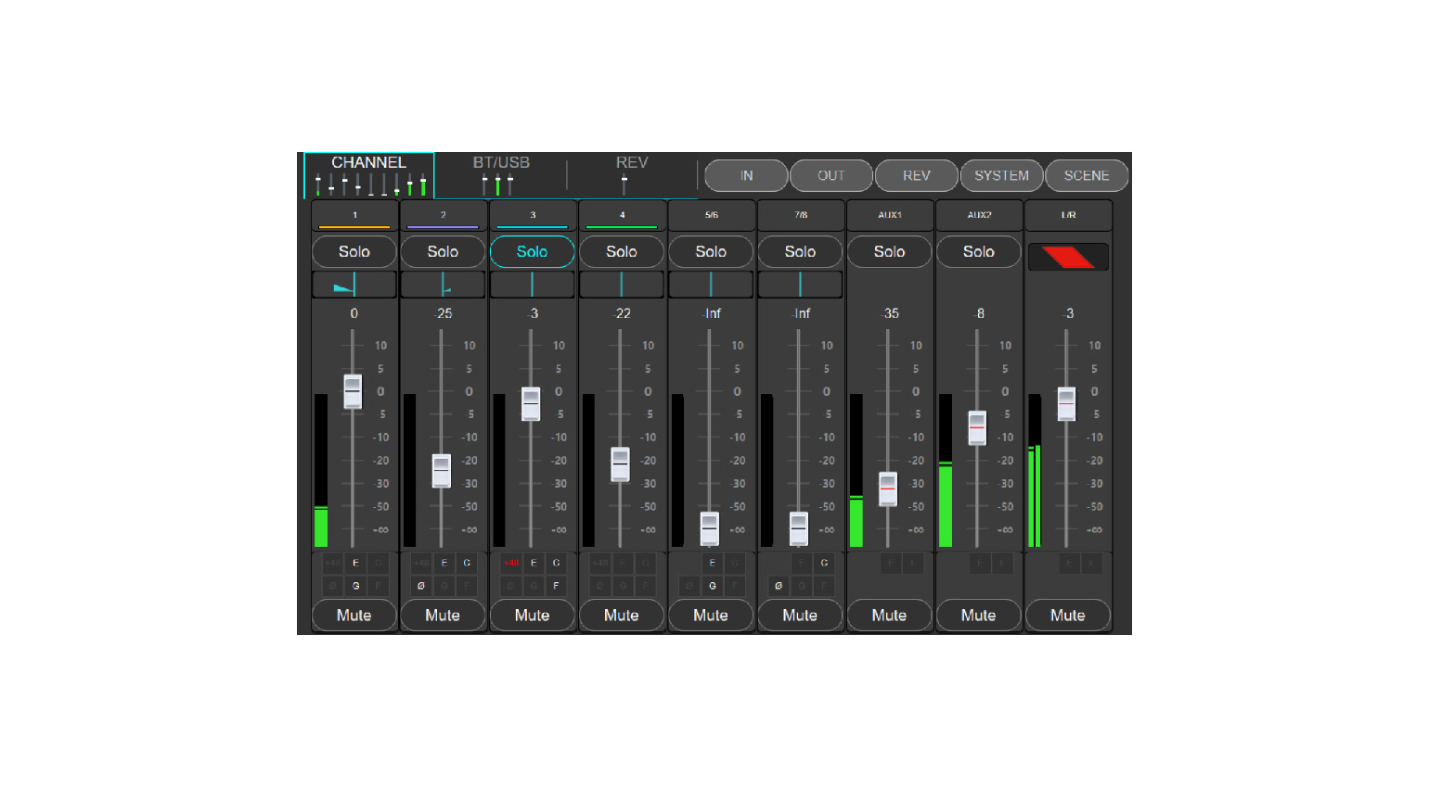This screenshot has width=1429, height=788.
Task: Switch to the BT/USB tab
Action: 501,174
